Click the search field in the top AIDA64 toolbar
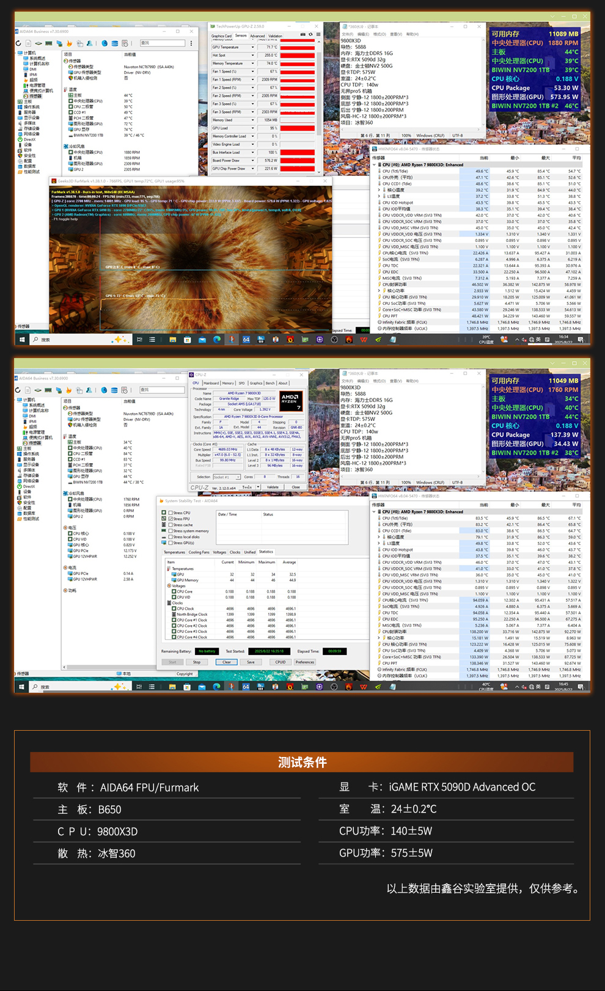The height and width of the screenshot is (991, 605). click(160, 43)
